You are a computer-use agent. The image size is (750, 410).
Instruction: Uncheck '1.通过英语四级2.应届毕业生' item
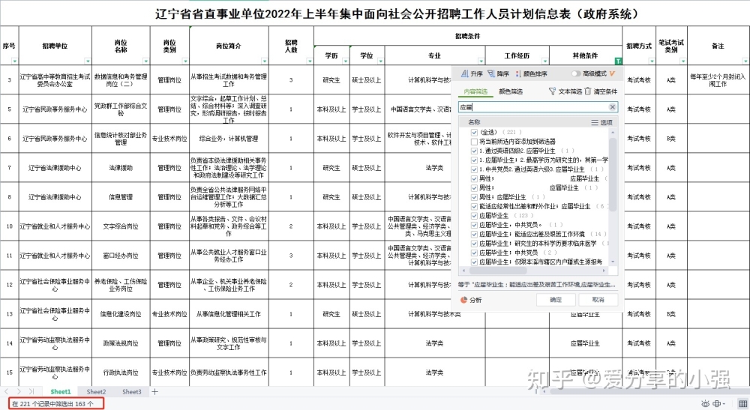click(x=474, y=151)
